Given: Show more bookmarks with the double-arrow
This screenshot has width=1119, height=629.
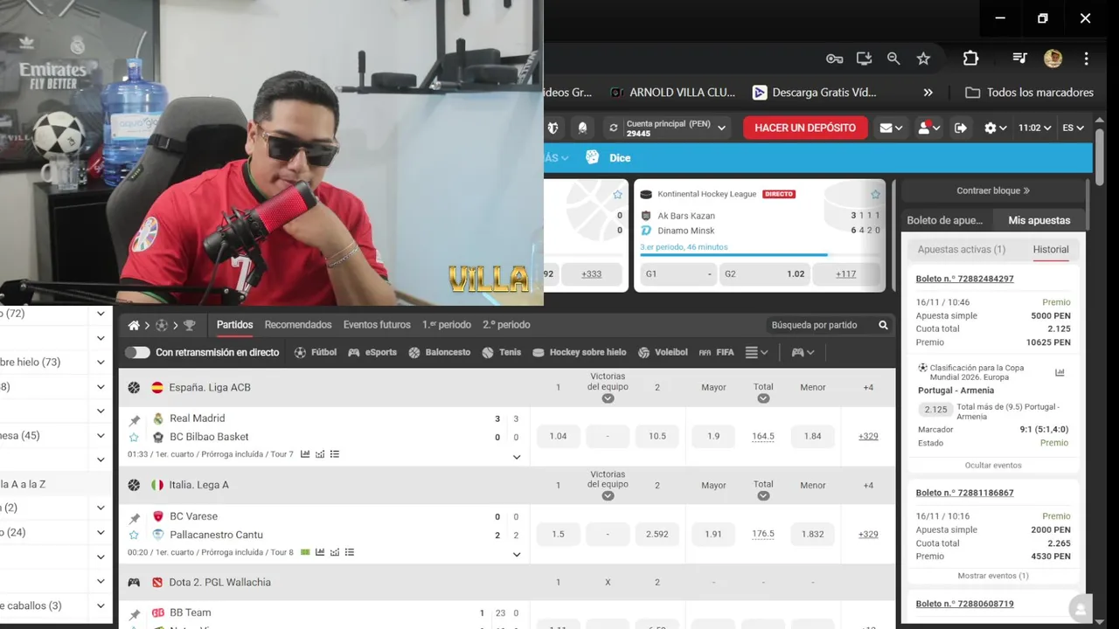Looking at the screenshot, I should 928,93.
